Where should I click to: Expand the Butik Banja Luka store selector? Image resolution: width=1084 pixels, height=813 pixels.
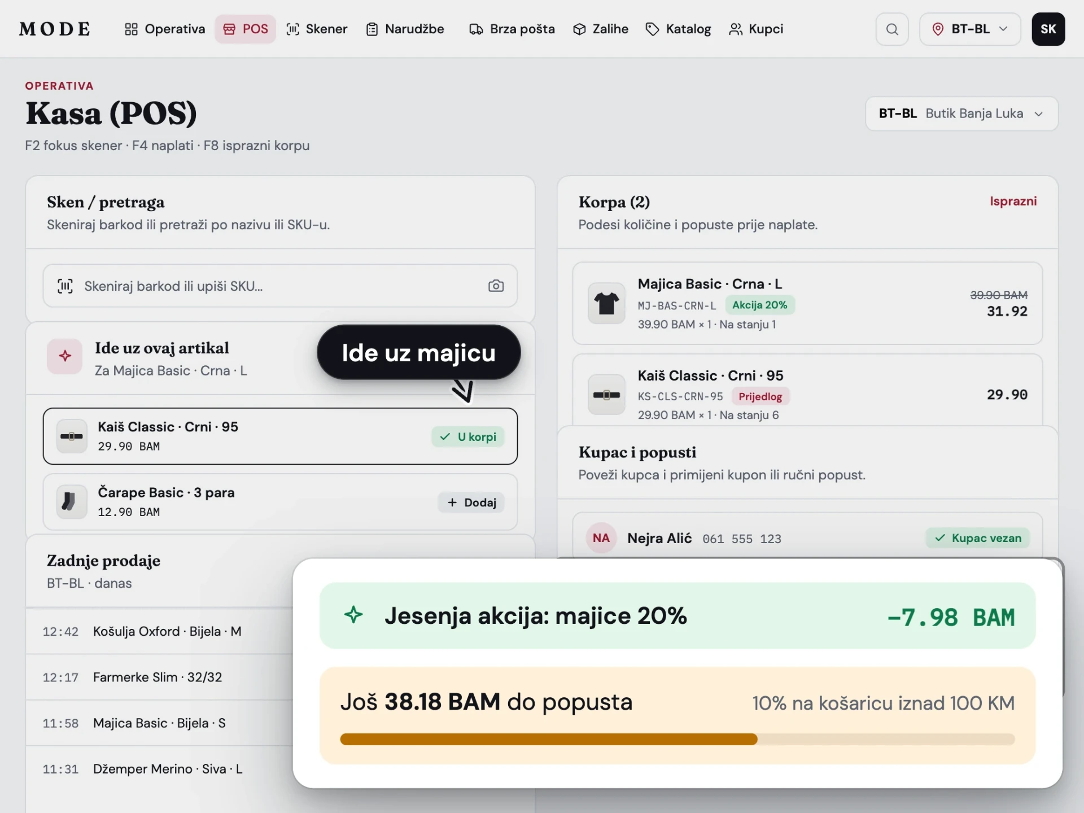tap(961, 113)
